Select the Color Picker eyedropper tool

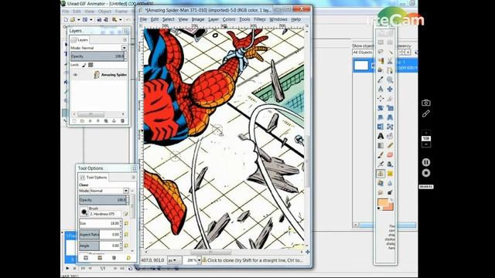pyautogui.click(x=381, y=80)
